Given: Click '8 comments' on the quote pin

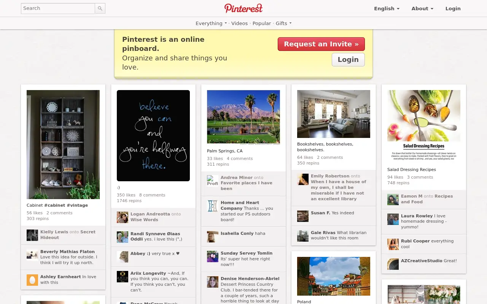Looking at the screenshot, I should point(152,195).
